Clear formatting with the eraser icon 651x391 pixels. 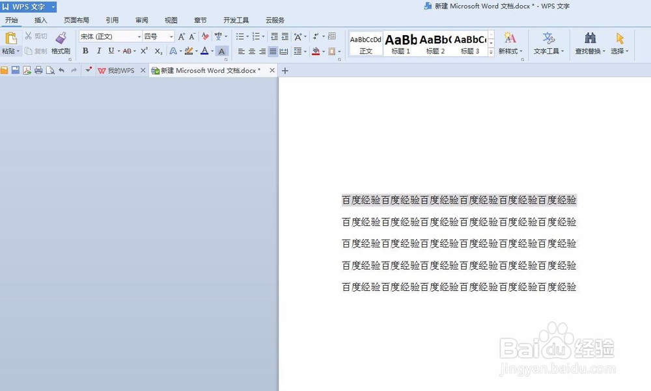(205, 36)
